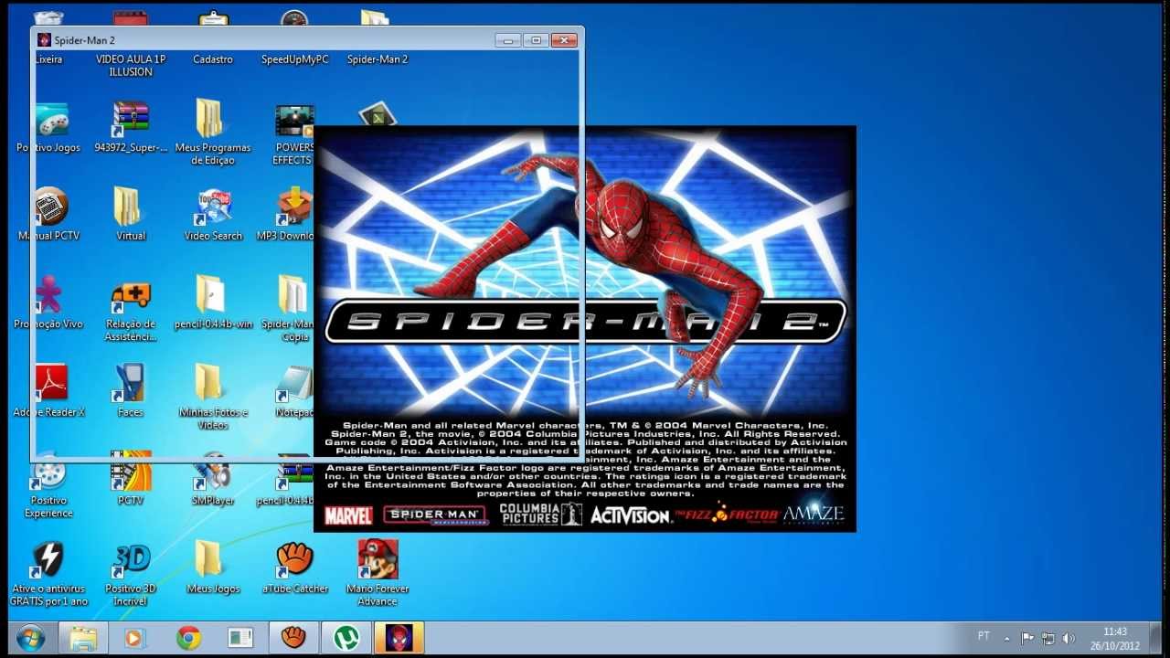This screenshot has width=1170, height=658.
Task: Click the Spider-Man 2 splash image
Action: [x=585, y=328]
